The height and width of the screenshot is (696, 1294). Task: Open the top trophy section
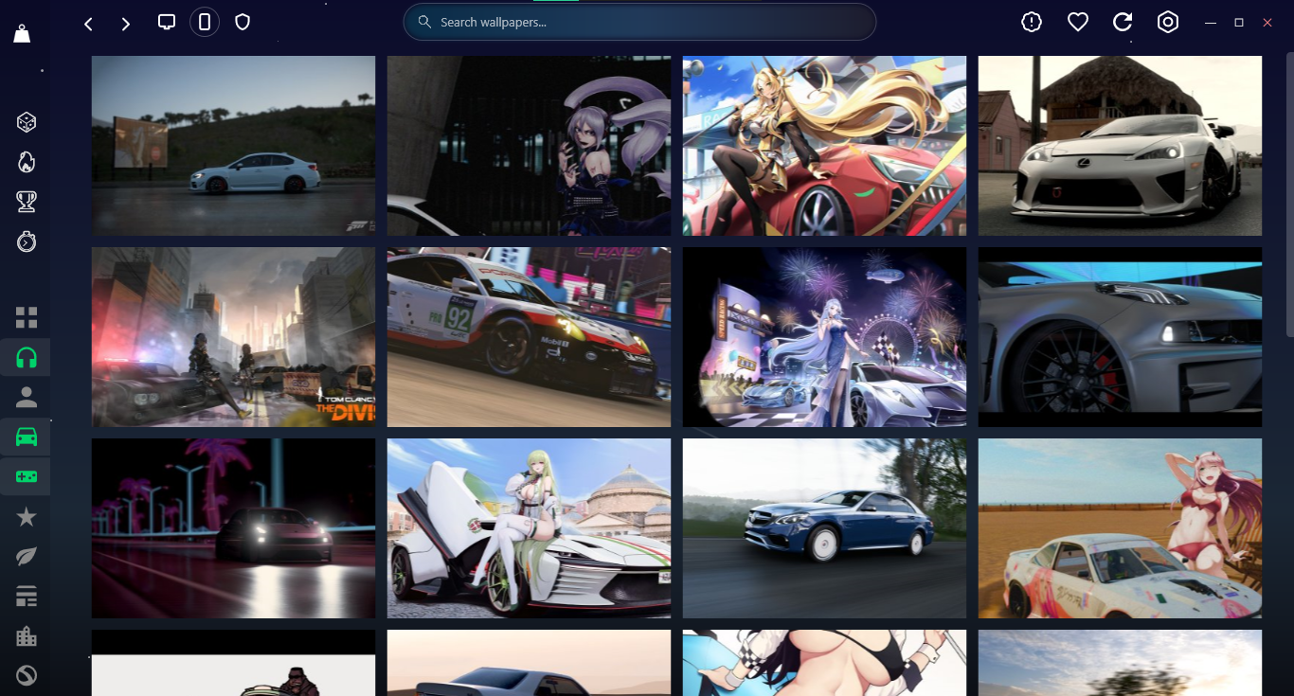coord(27,202)
